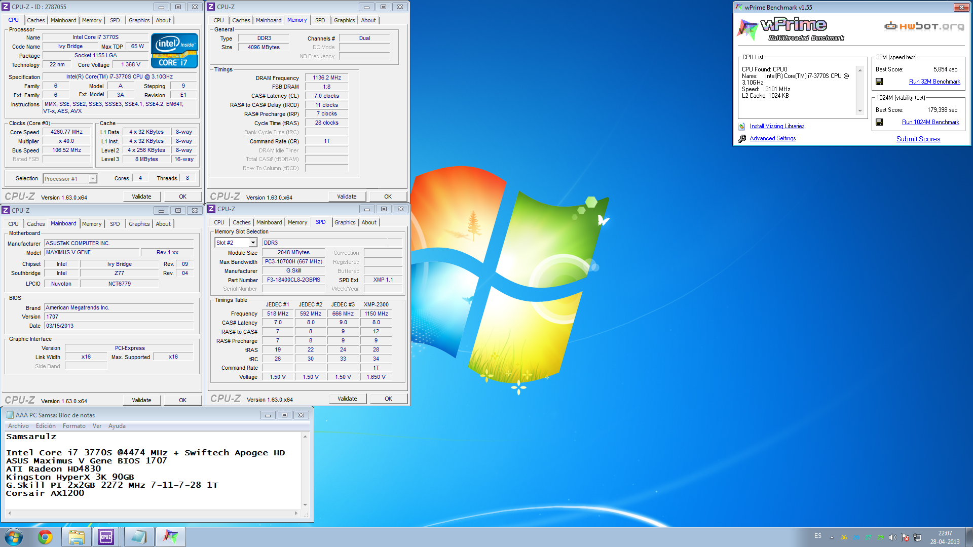Open the Formato menu in Notepad
This screenshot has height=547, width=973.
(x=74, y=426)
